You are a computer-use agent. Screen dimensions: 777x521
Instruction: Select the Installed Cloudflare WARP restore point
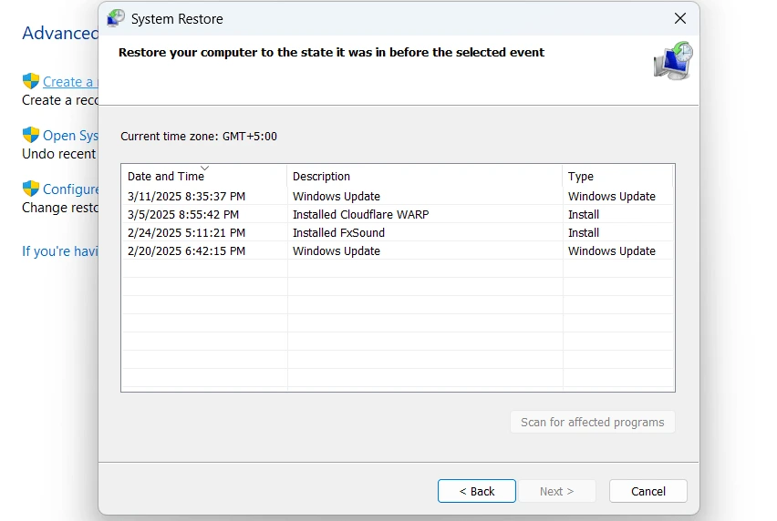pos(360,214)
